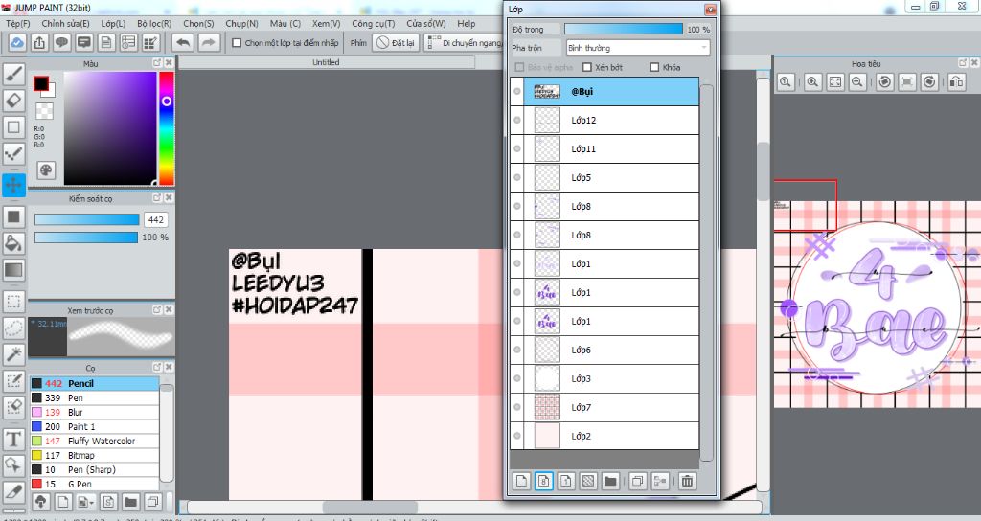
Task: Click the Đặt lại button
Action: coord(396,42)
